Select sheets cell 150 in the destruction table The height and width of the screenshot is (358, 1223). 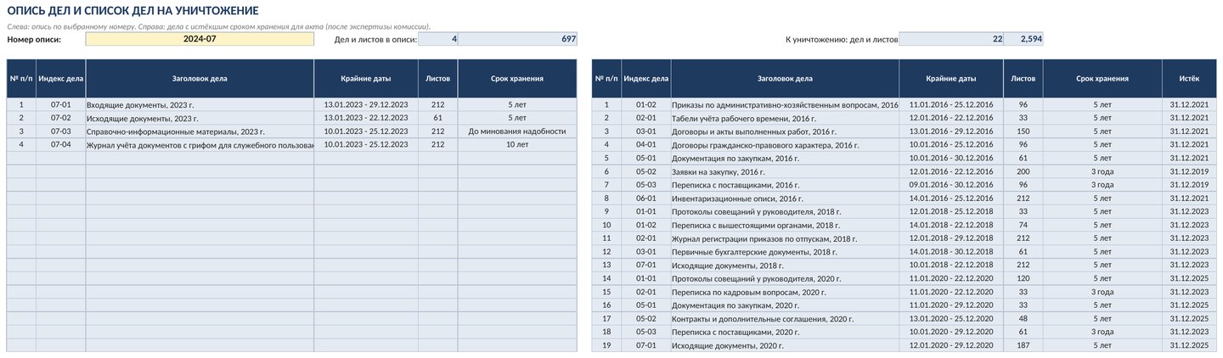coord(1023,131)
